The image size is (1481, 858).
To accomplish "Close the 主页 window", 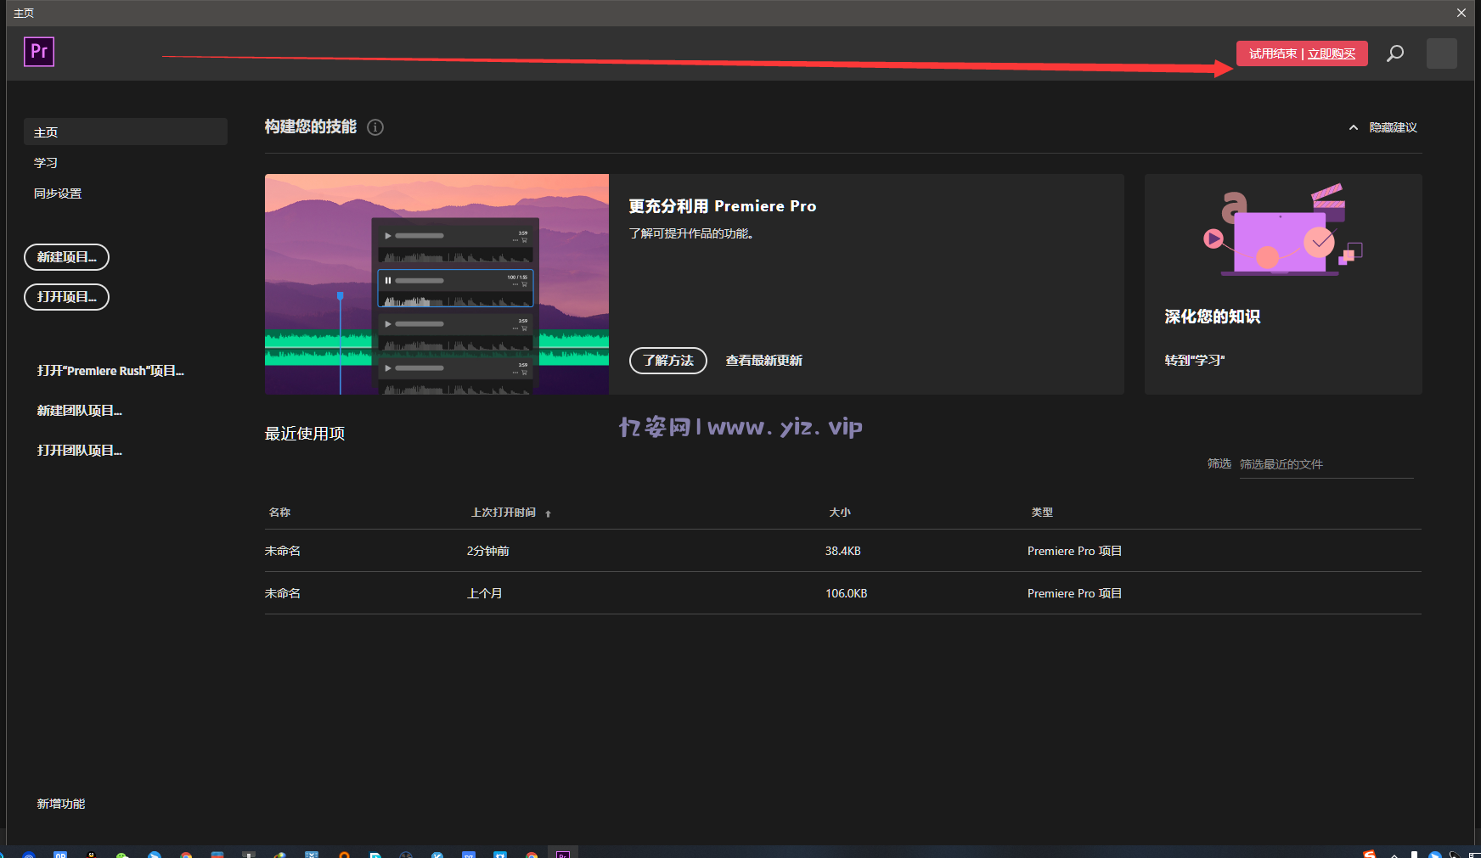I will click(x=1461, y=13).
